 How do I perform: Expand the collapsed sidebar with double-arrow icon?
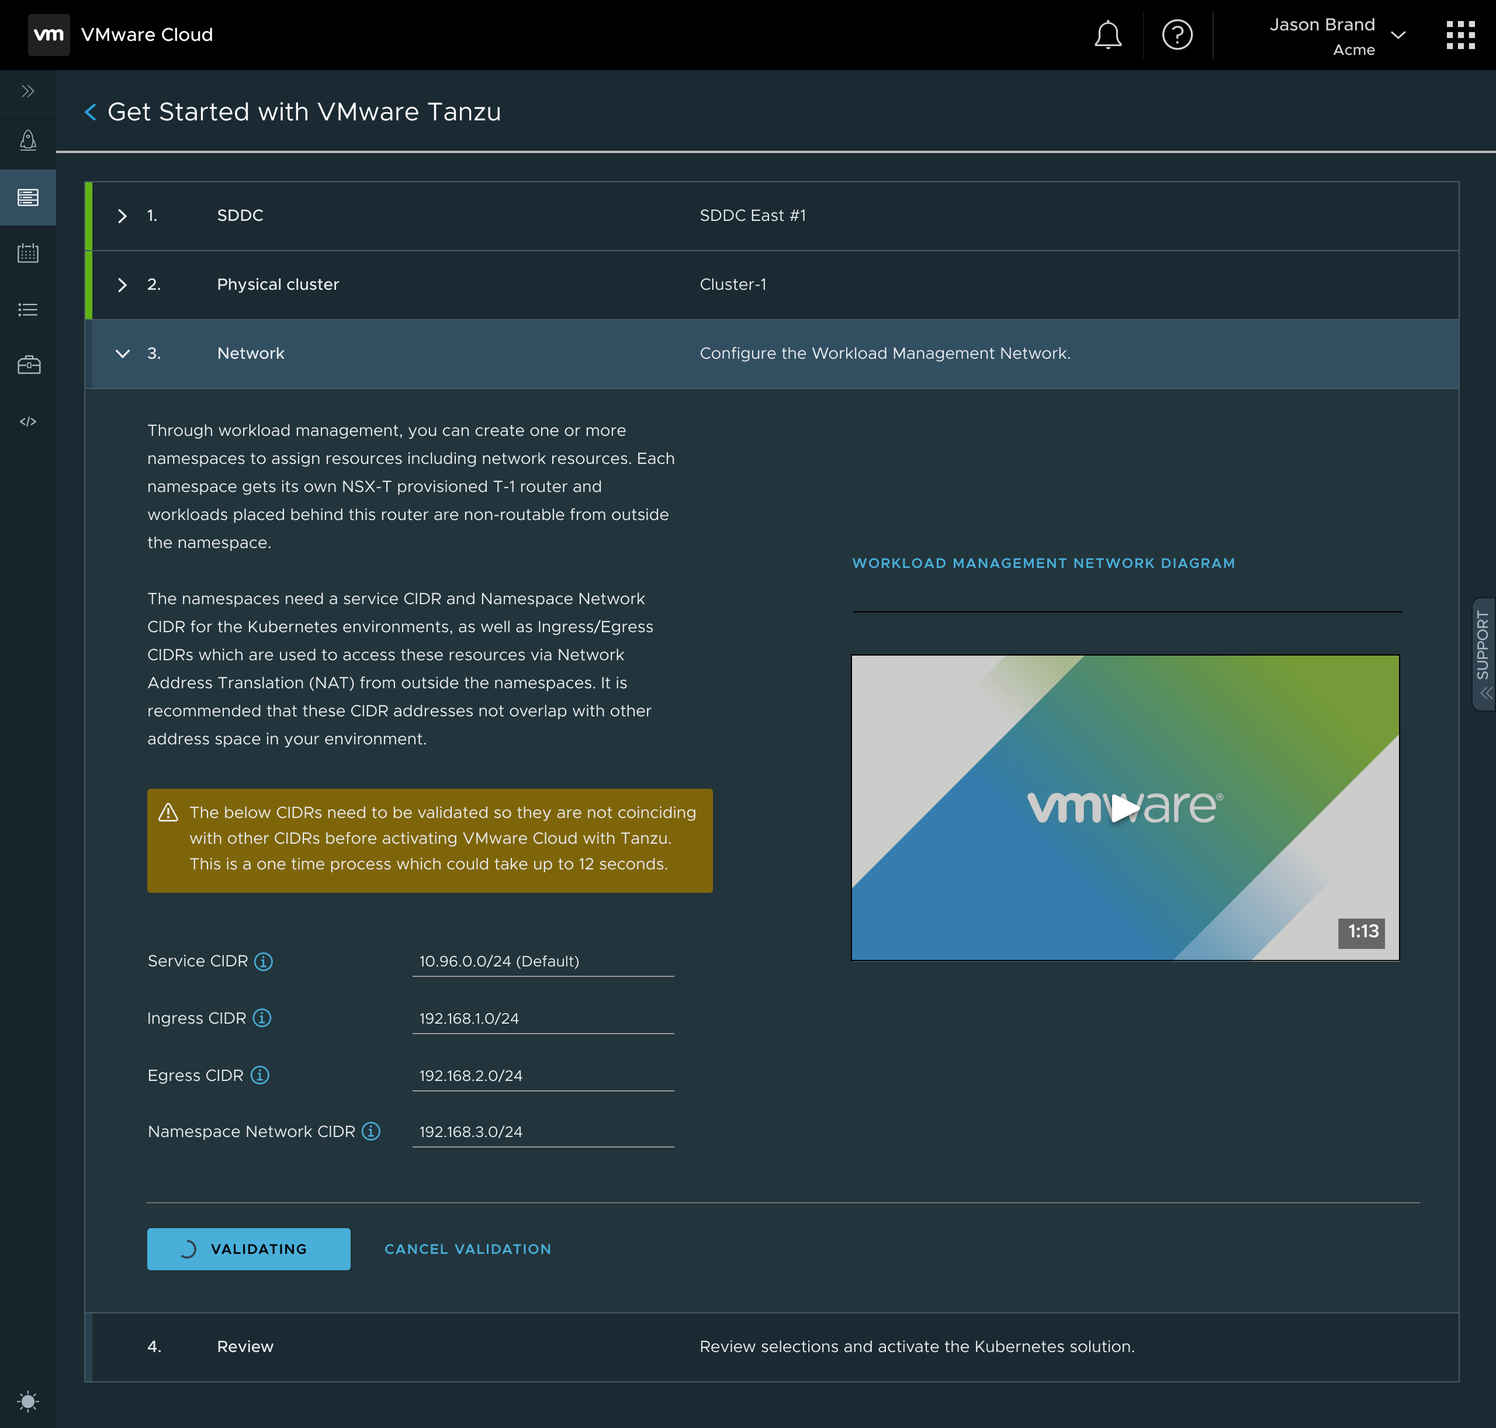click(28, 91)
